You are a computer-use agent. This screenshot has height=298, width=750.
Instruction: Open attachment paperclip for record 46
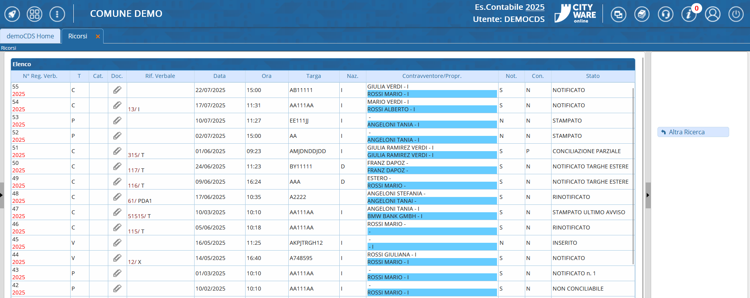pos(117,228)
